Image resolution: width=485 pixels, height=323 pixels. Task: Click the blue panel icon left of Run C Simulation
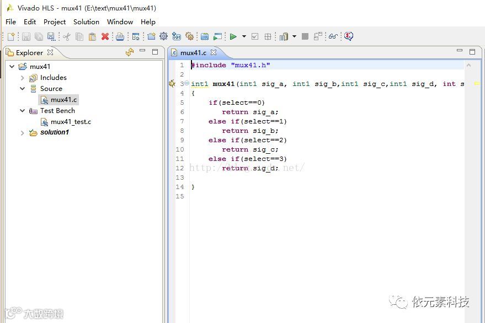click(205, 36)
